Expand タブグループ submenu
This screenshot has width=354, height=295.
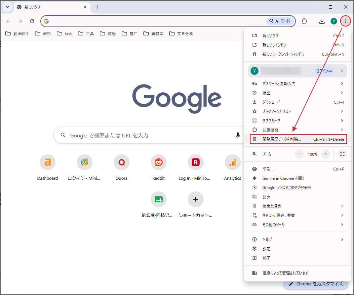(298, 121)
